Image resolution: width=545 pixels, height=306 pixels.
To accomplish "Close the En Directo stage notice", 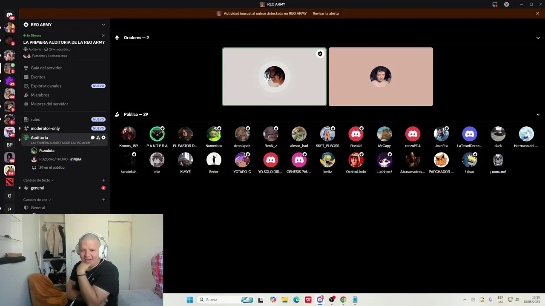I will [x=103, y=36].
